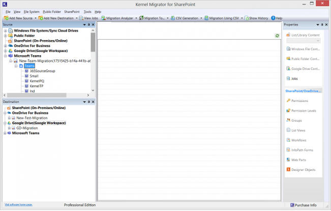Open Permissions in the Properties panel
This screenshot has width=331, height=211.
(x=299, y=100)
